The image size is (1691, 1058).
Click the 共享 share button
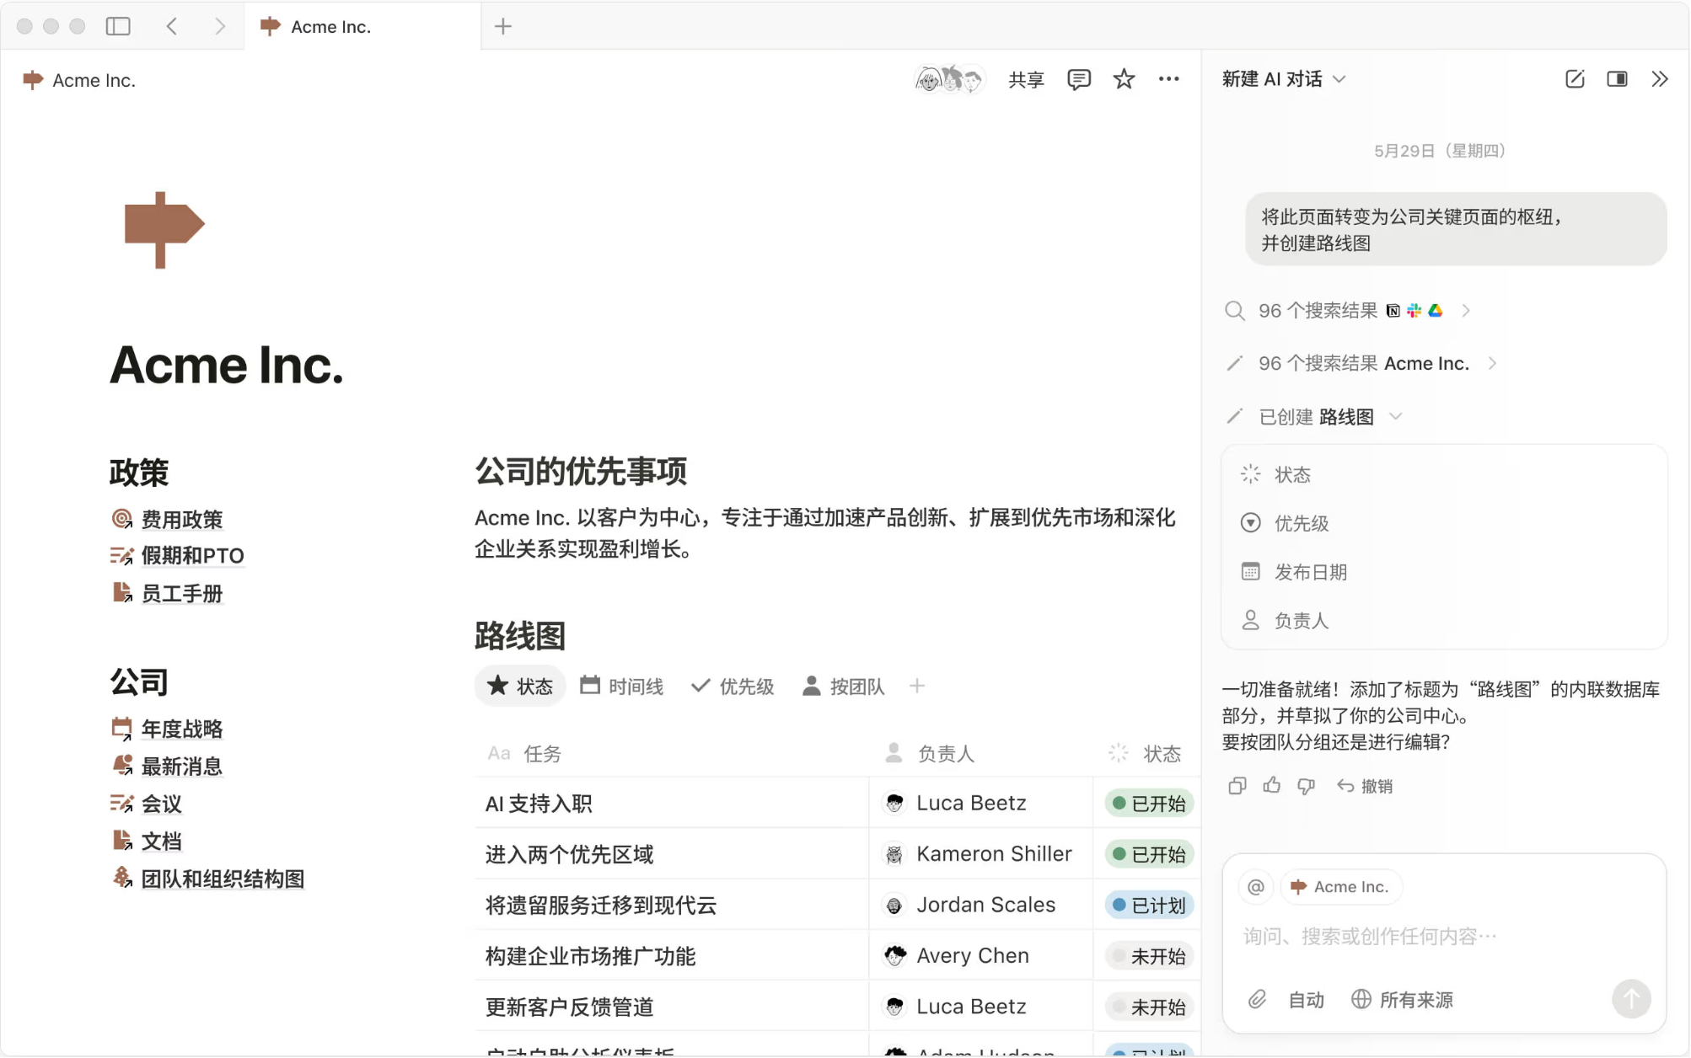1025,78
